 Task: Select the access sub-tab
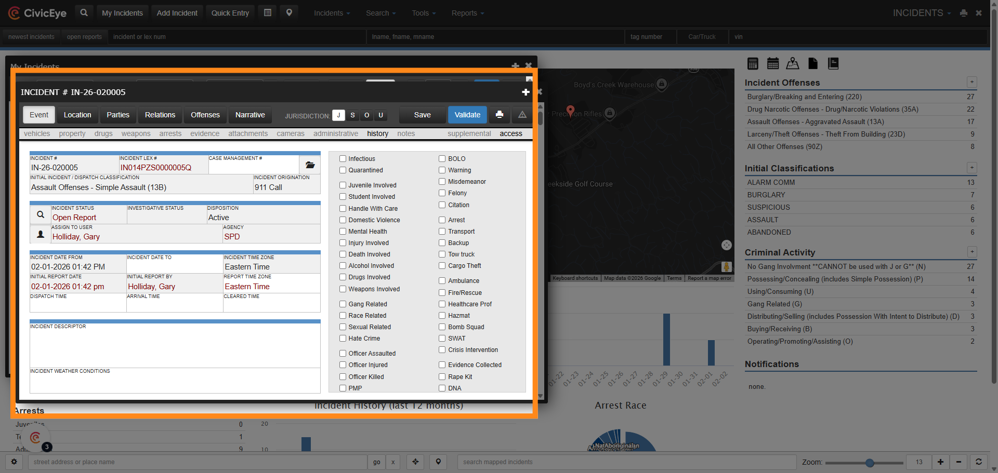click(x=511, y=133)
